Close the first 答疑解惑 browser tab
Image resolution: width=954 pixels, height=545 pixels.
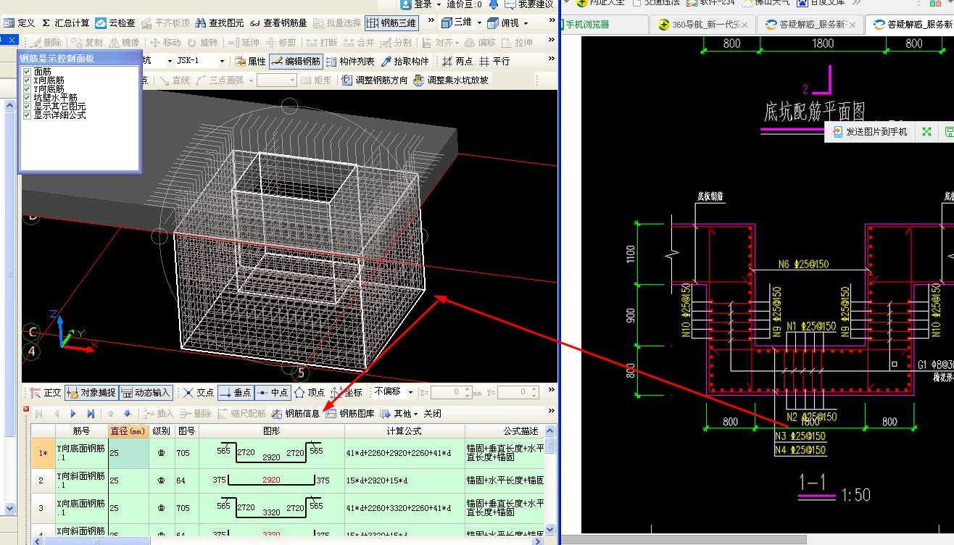pyautogui.click(x=853, y=25)
